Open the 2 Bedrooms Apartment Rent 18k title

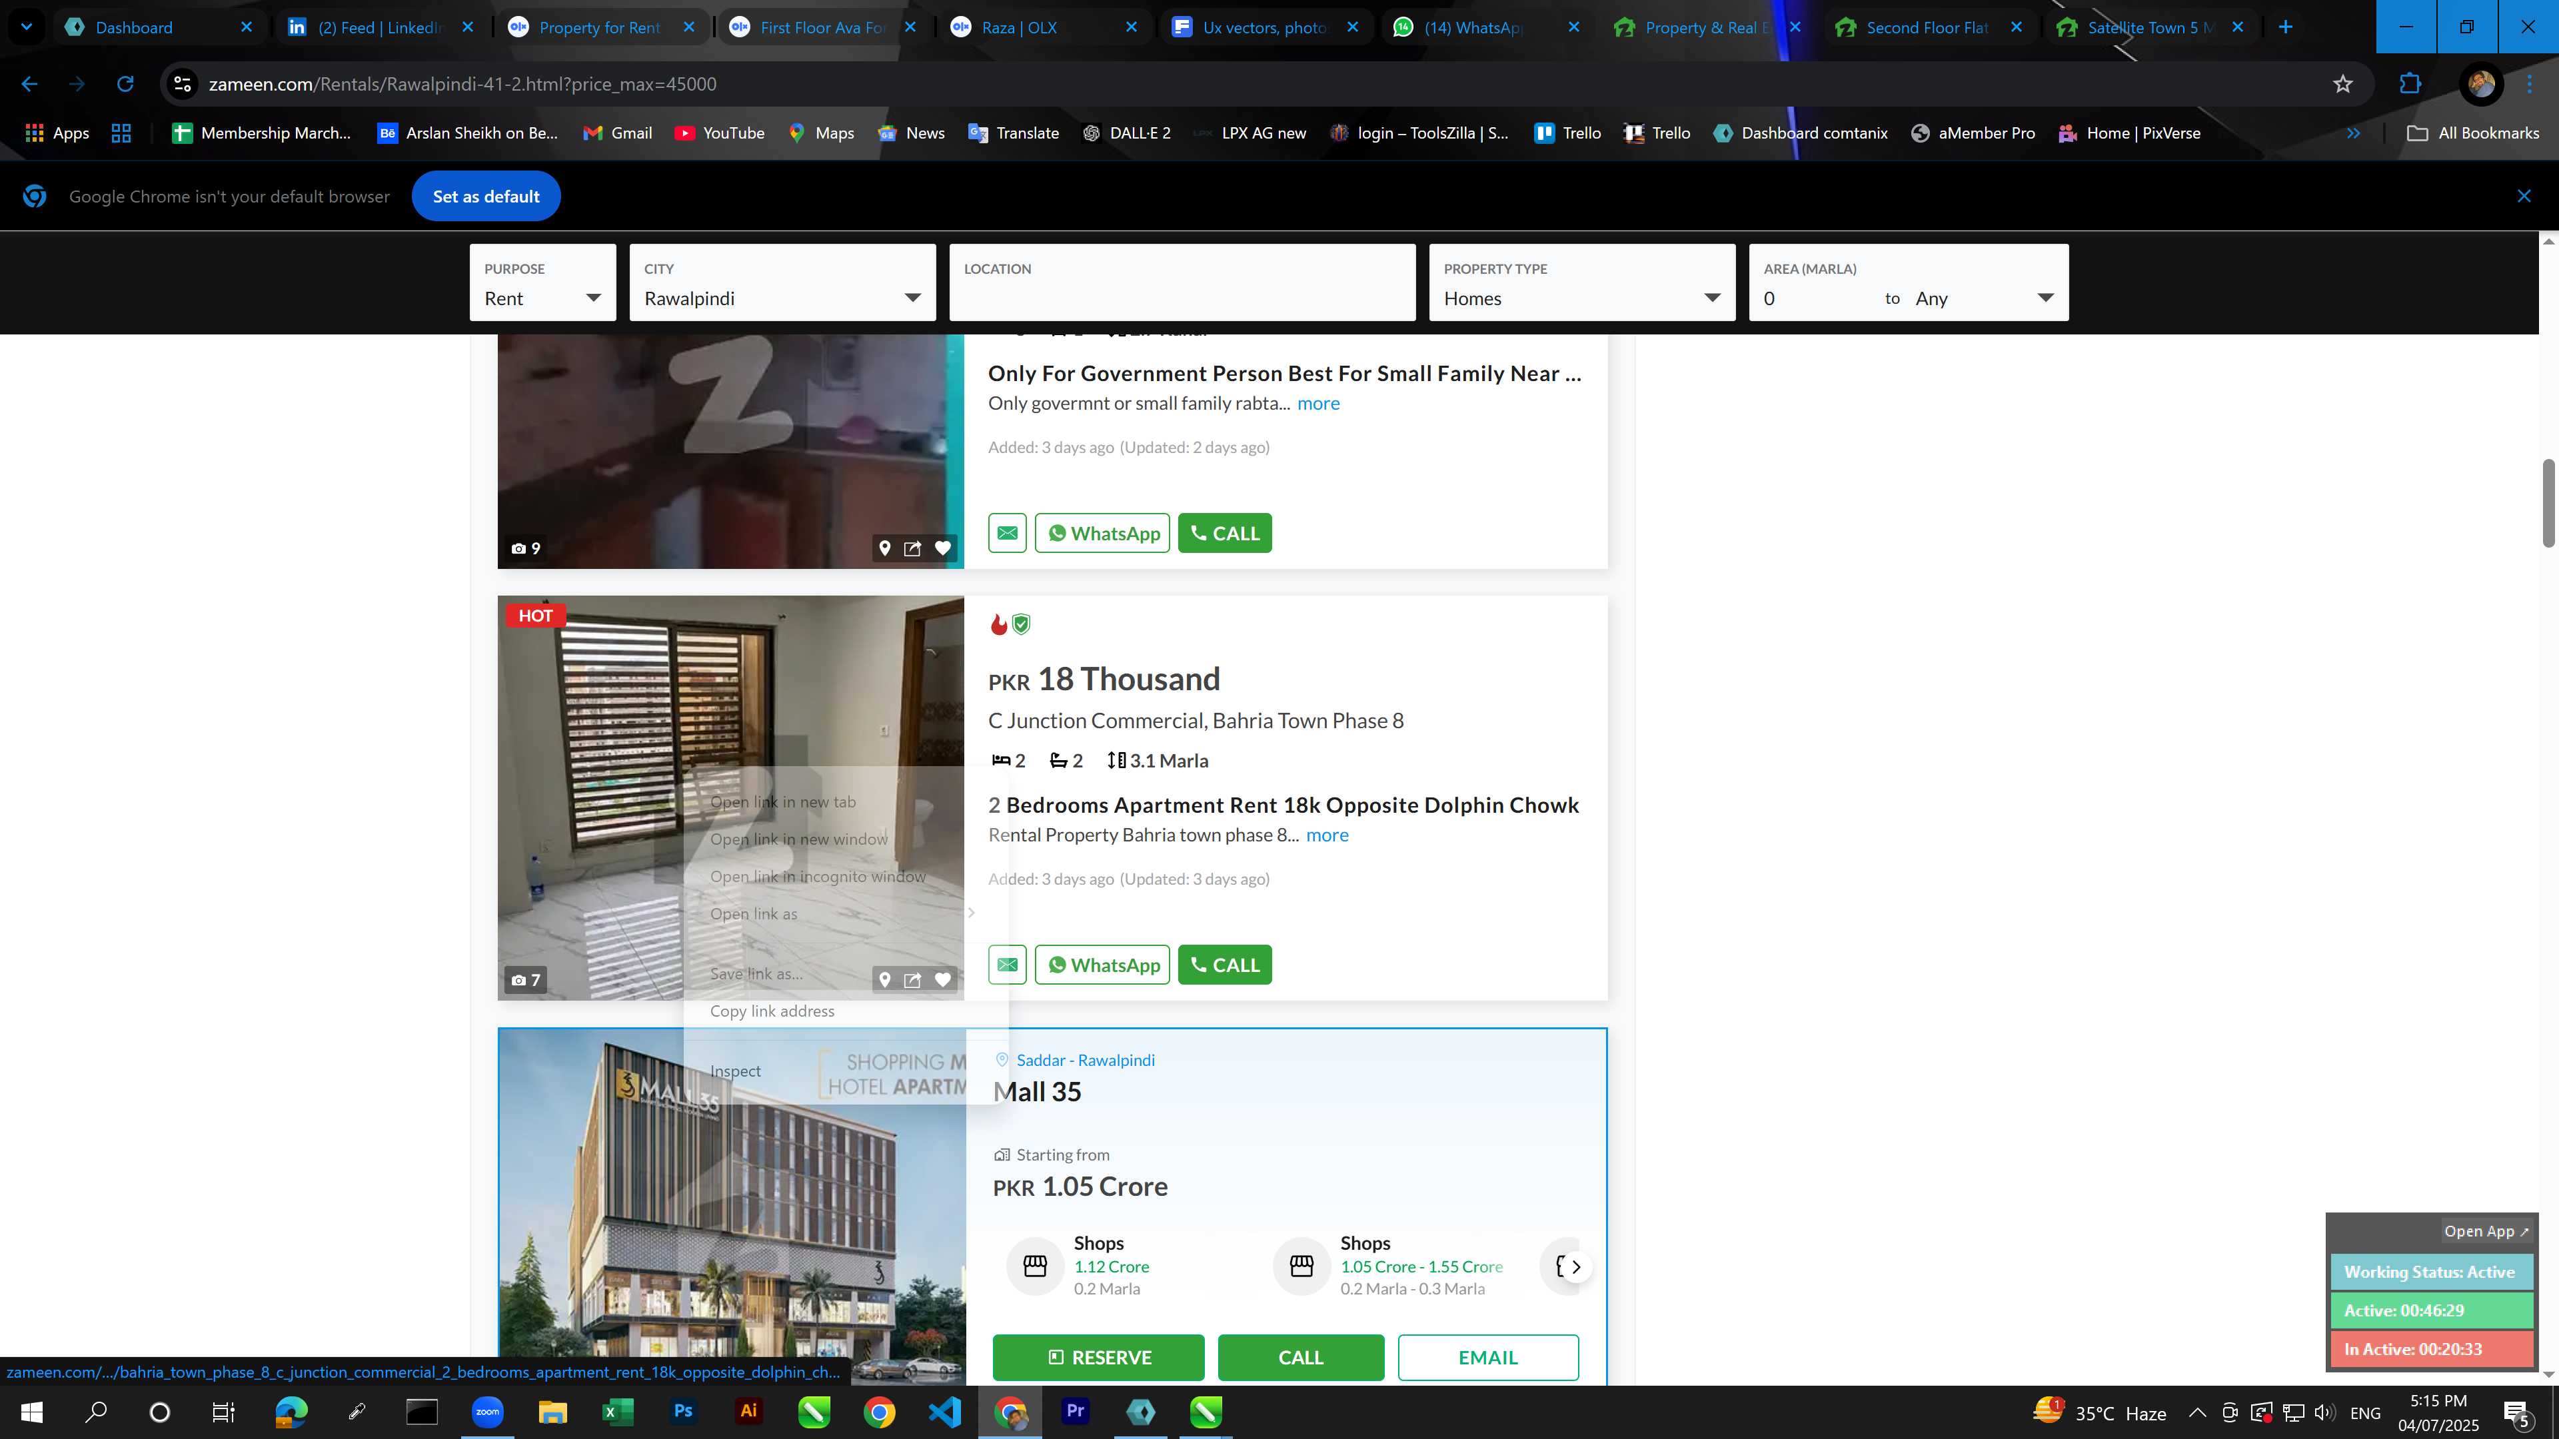point(1282,804)
